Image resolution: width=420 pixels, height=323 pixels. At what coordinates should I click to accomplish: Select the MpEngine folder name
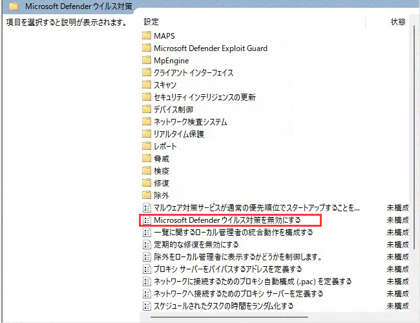coord(171,61)
